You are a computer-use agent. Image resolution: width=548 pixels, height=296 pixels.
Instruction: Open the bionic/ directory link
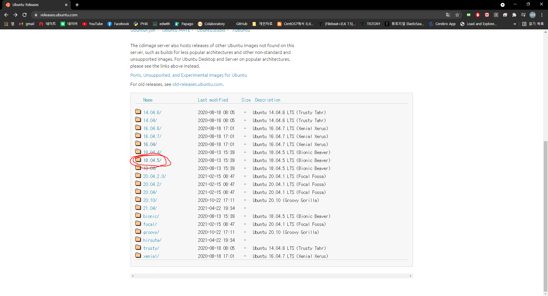151,216
